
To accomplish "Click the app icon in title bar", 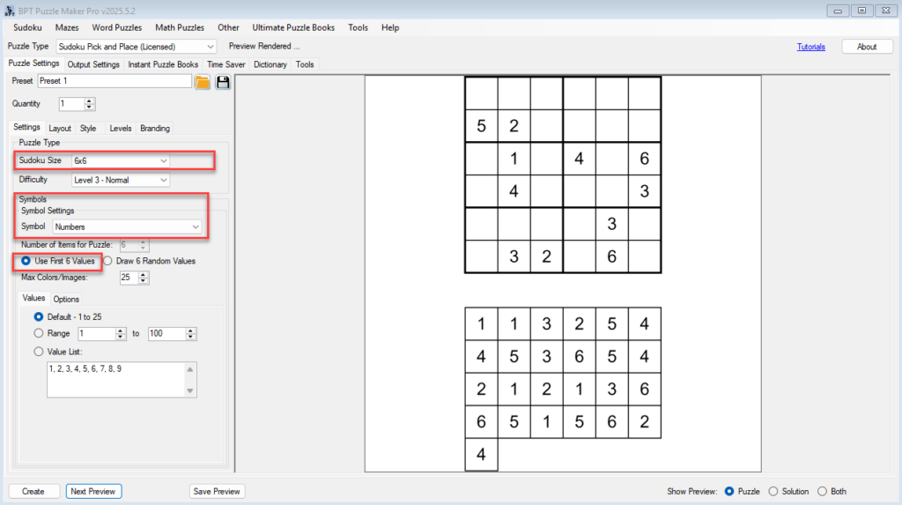I will (9, 11).
